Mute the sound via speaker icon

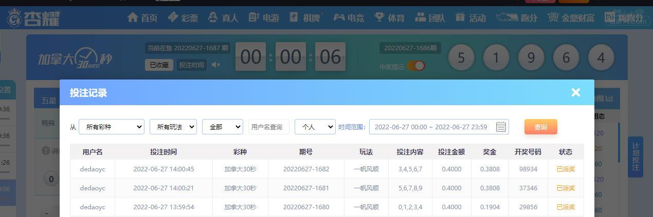pyautogui.click(x=216, y=65)
